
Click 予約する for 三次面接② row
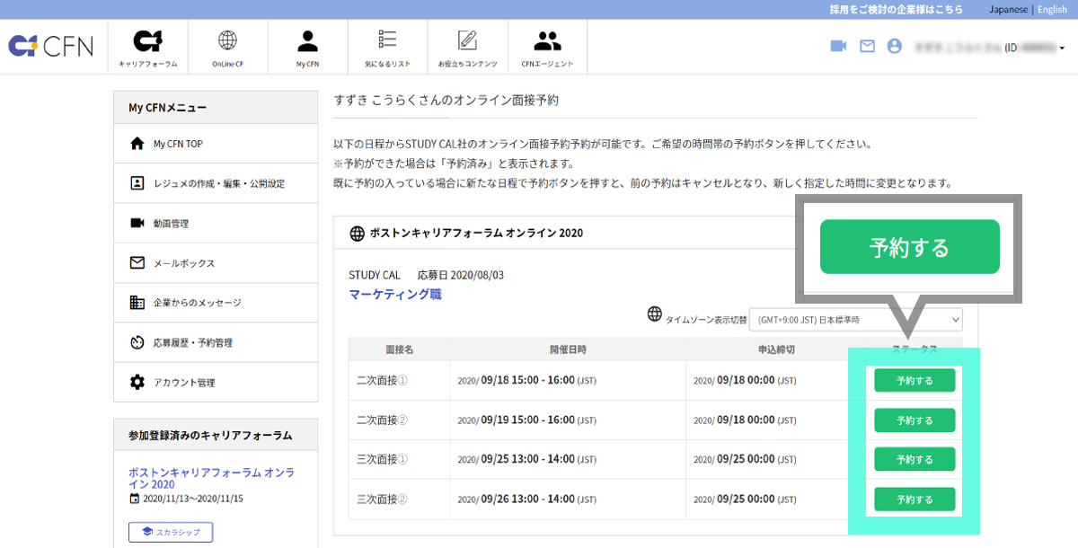[915, 499]
